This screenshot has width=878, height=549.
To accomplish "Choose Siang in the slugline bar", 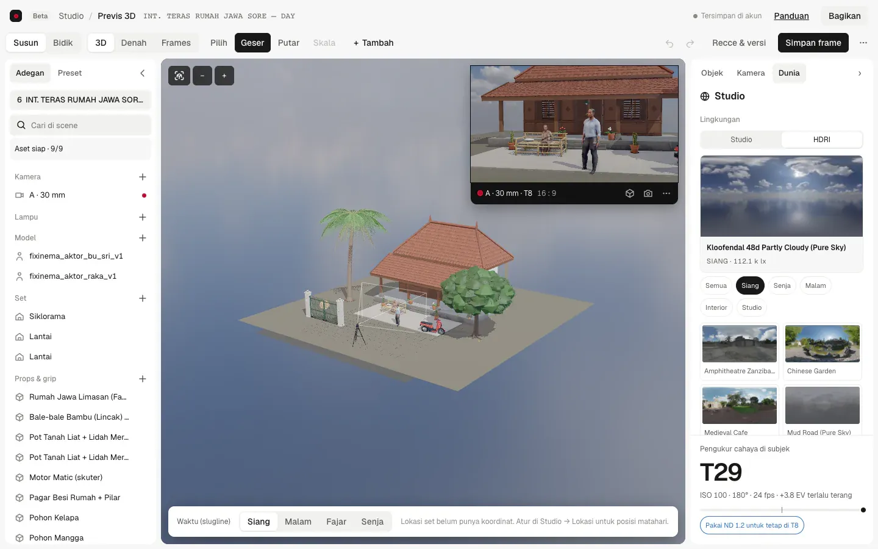I will 259,522.
